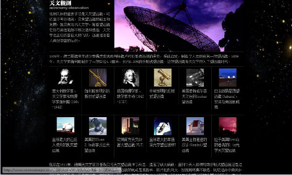Open the Isaac Newton portrait thumbnail
The height and width of the screenshot is (175, 292).
tap(130, 77)
